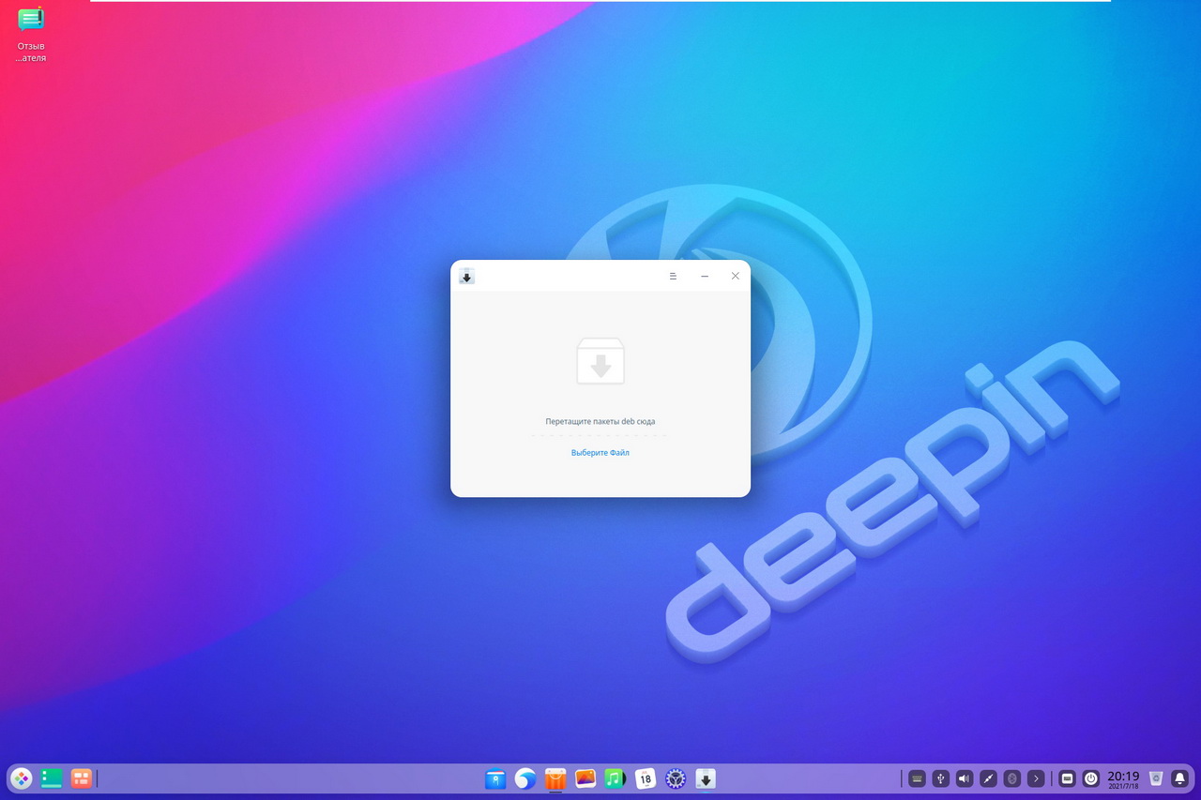The image size is (1201, 800).
Task: Open the App Store shopping bag icon
Action: pyautogui.click(x=555, y=778)
